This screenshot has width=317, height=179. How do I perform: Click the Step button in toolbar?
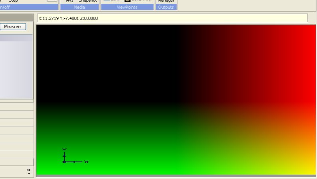13,1
